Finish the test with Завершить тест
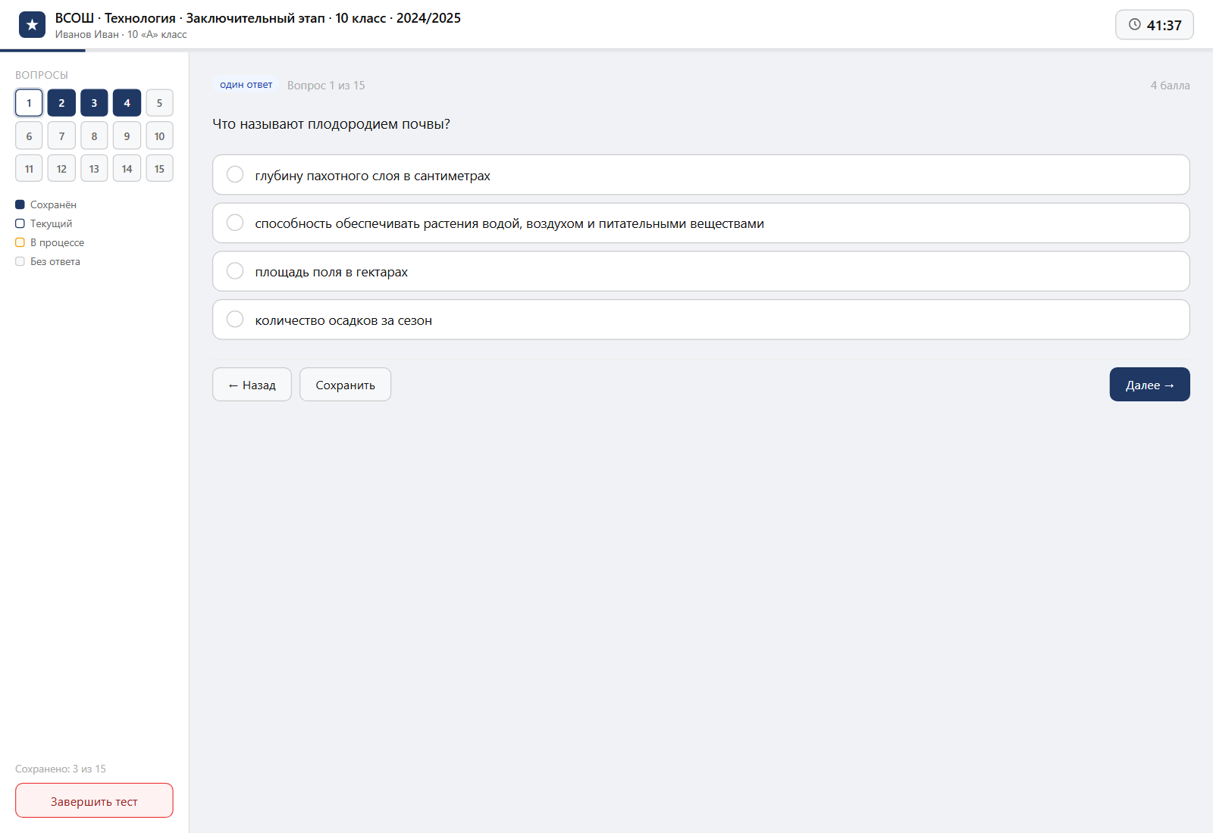1213x833 pixels. coord(94,801)
